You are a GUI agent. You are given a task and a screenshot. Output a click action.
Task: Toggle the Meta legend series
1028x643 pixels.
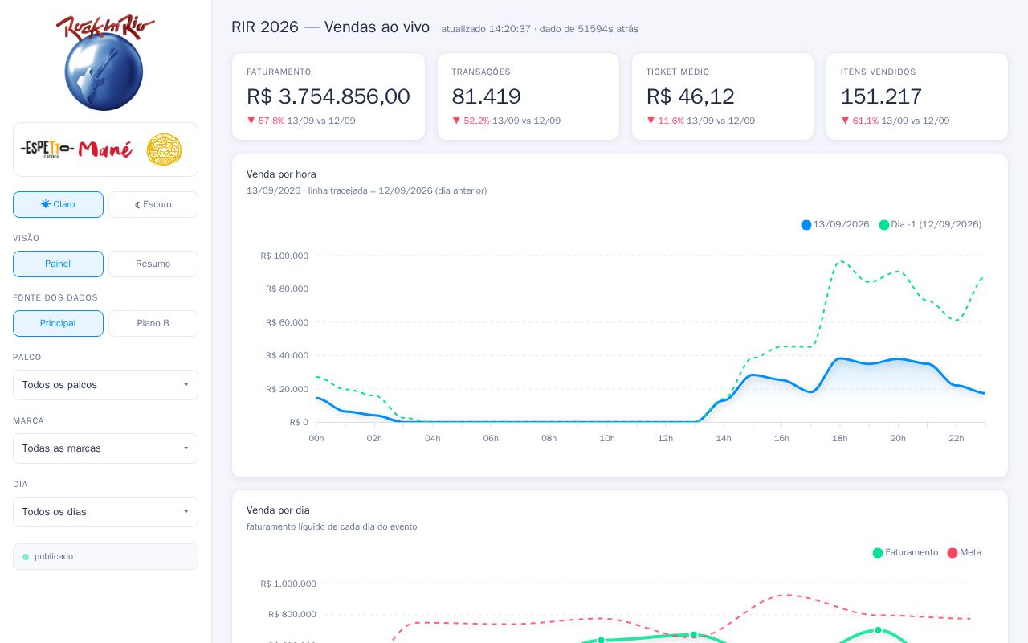965,553
